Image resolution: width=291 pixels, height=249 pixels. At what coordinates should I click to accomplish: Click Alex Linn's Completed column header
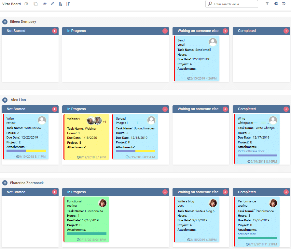261,109
